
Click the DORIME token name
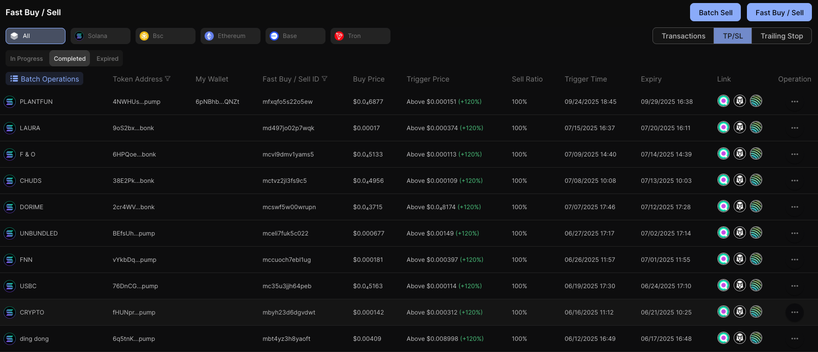[x=31, y=207]
